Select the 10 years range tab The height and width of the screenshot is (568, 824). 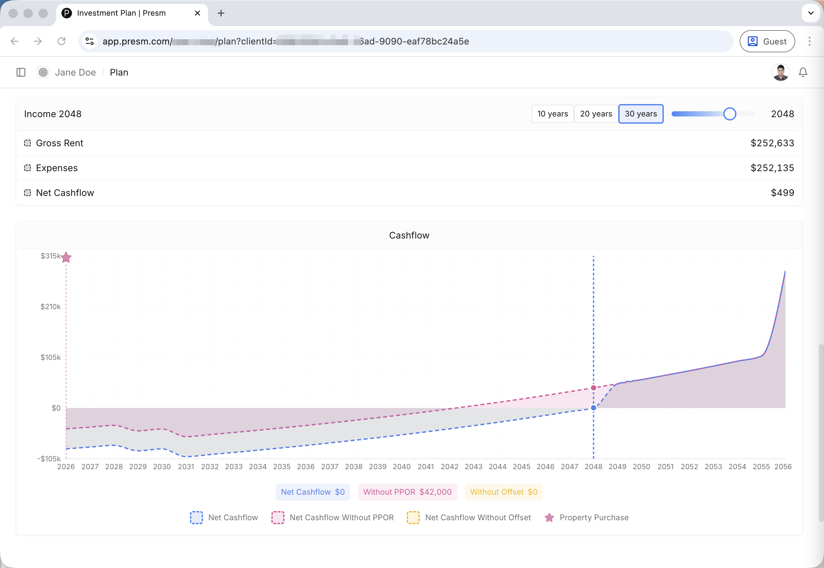[x=552, y=114]
